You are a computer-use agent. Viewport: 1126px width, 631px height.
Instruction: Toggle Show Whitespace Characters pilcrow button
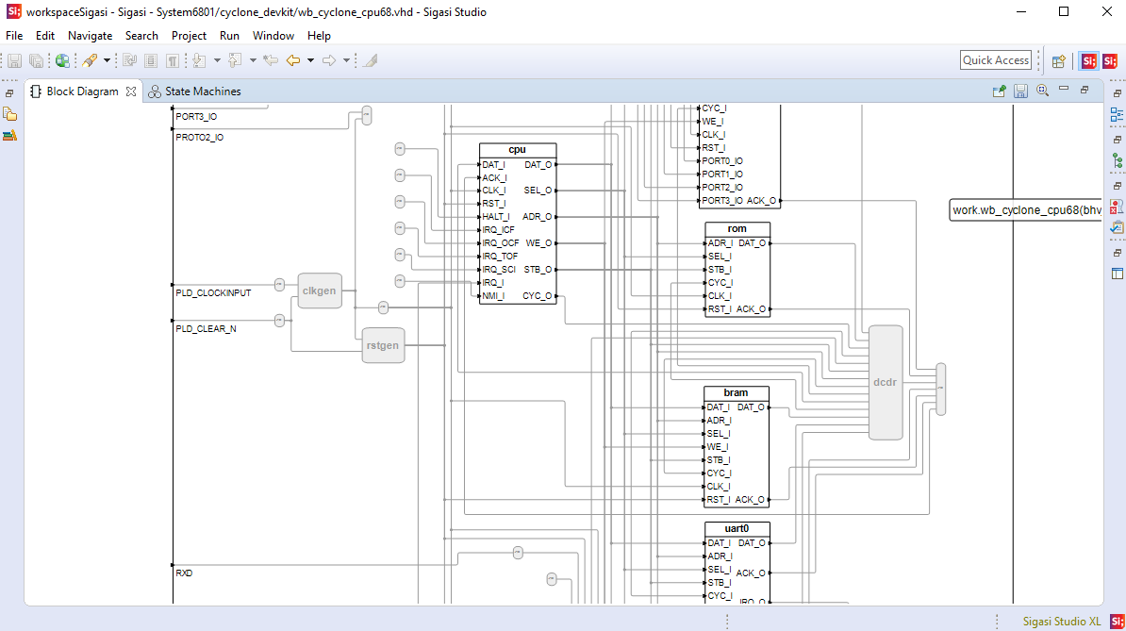pos(173,60)
